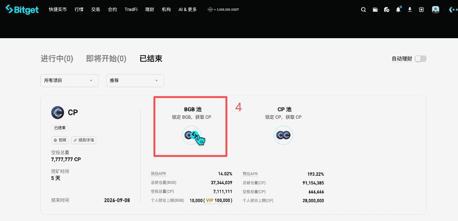Click the 2026-09-08 end date
Screen dimensions: 458x221
point(117,200)
